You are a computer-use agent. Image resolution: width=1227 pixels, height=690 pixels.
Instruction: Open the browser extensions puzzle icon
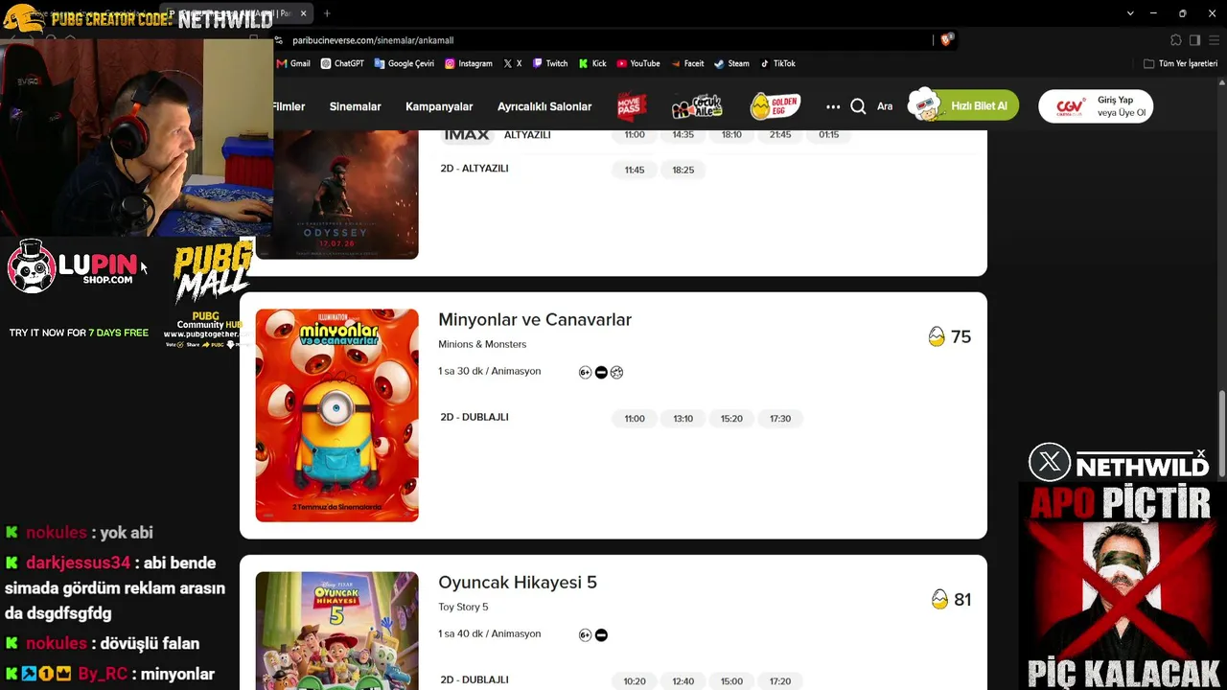(x=1176, y=40)
